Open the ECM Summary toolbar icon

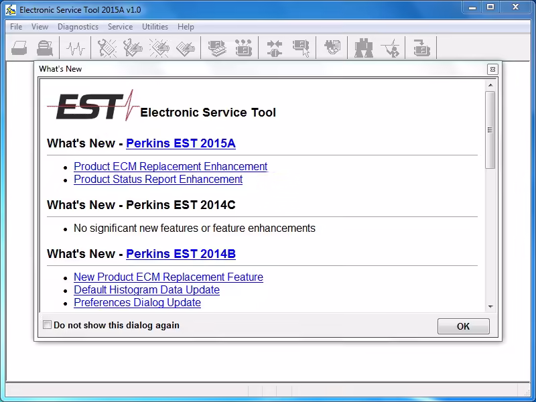tap(217, 48)
